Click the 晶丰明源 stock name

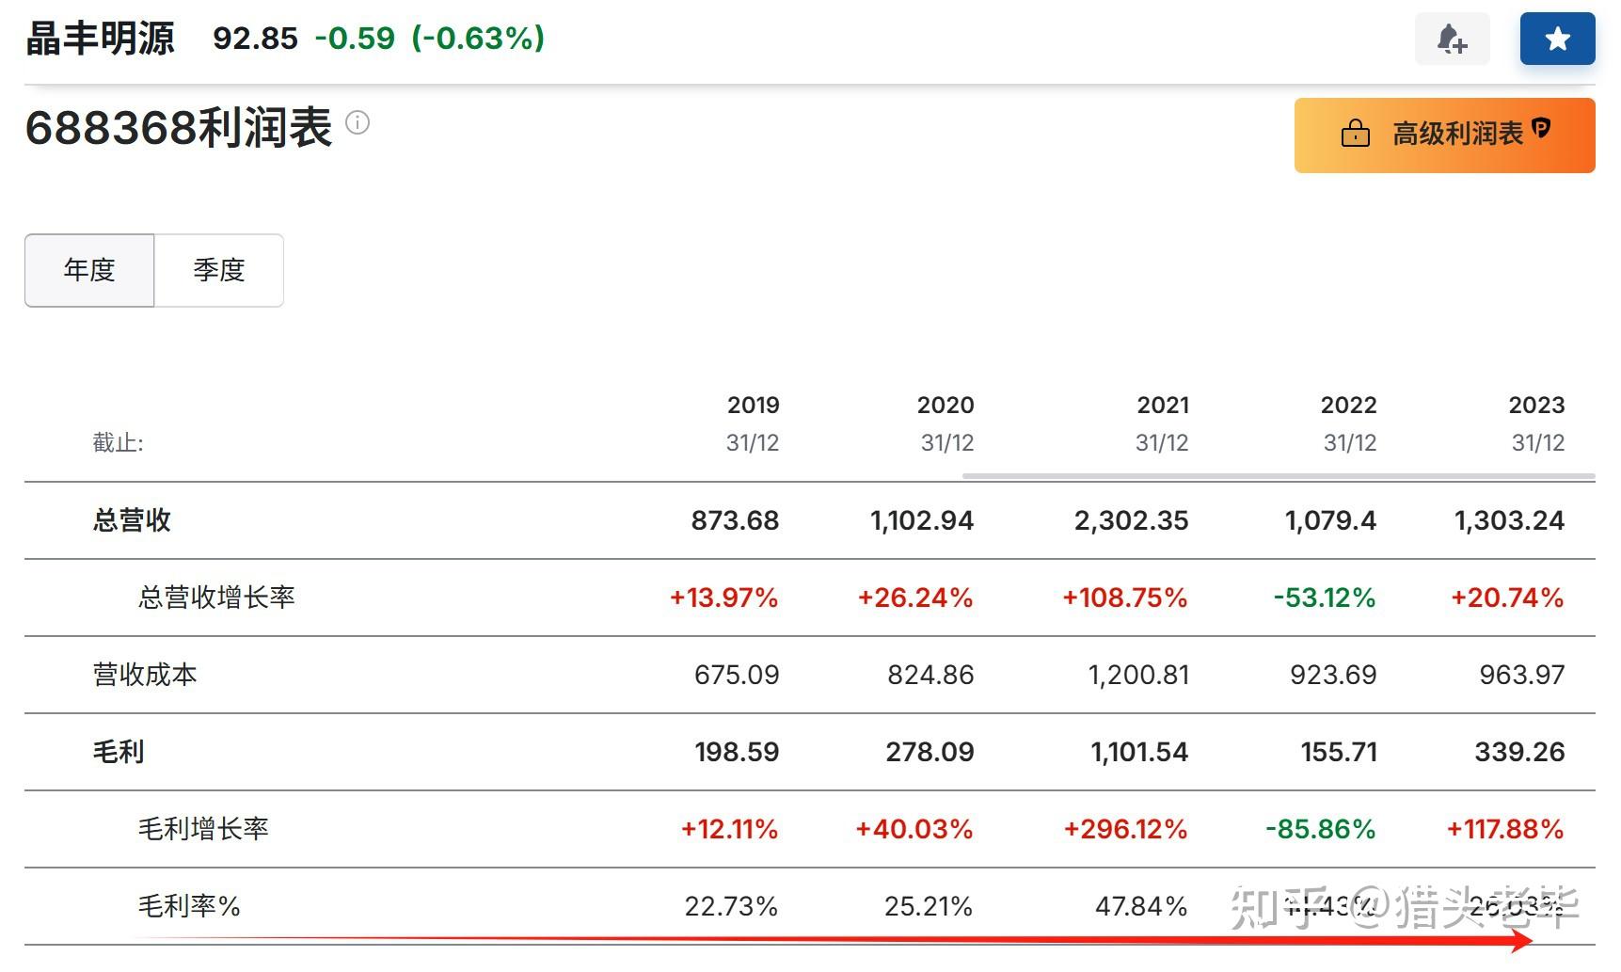(100, 39)
